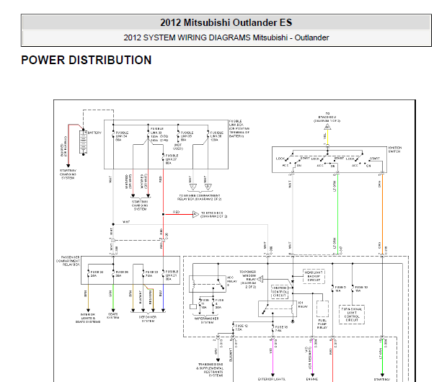
Task: Click the 'FUSE 12 7.5A' label
Action: [241, 328]
